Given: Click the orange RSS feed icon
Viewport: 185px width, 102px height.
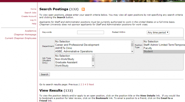Looking at the screenshot, I should tap(83, 9).
